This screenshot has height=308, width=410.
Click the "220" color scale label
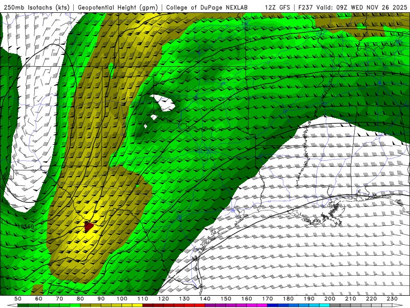(x=371, y=299)
